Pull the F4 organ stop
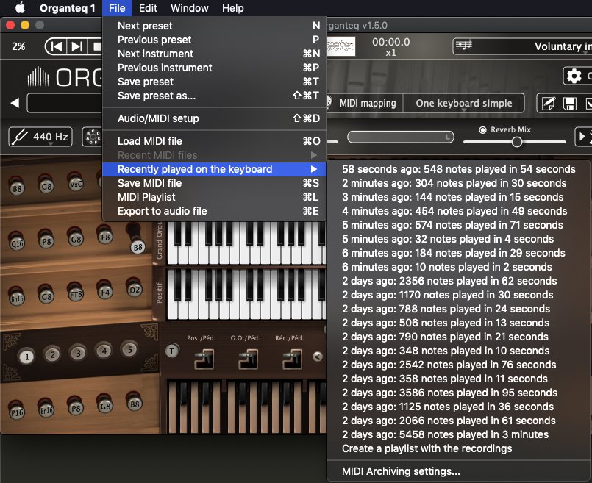 pyautogui.click(x=105, y=292)
